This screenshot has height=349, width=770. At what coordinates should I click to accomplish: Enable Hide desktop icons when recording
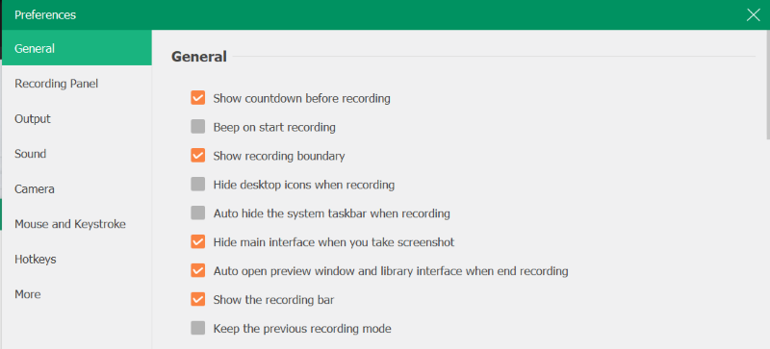coord(198,185)
